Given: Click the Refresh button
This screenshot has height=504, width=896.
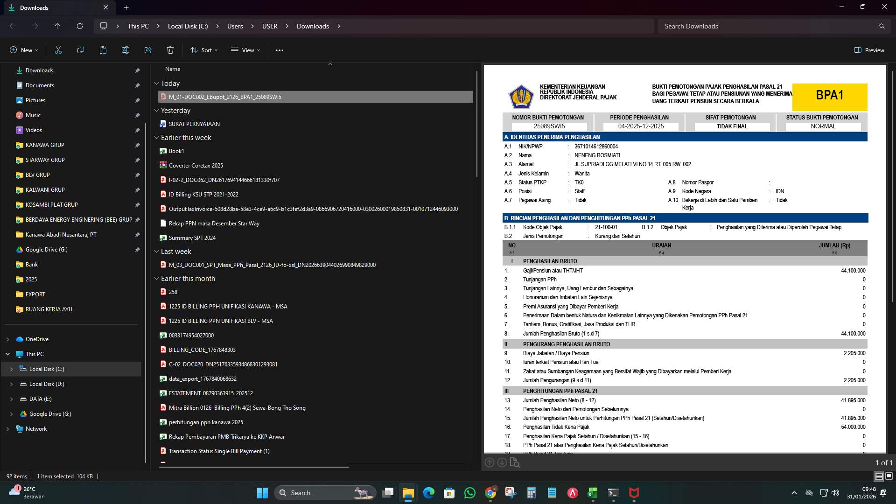Looking at the screenshot, I should (79, 26).
